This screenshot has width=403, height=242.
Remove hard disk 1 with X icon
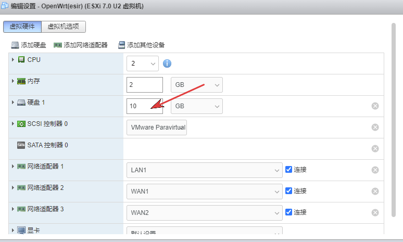(x=375, y=106)
